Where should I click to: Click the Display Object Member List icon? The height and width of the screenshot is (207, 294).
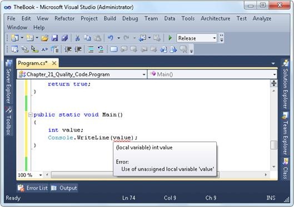coord(15,49)
